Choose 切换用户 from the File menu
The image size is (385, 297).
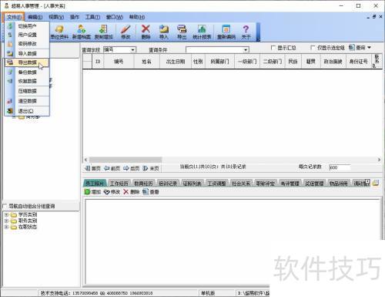click(27, 26)
